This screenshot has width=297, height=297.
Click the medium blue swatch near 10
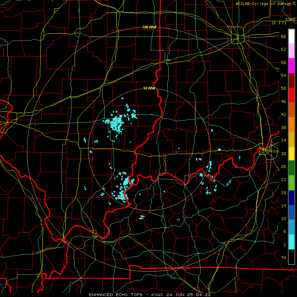(x=291, y=212)
